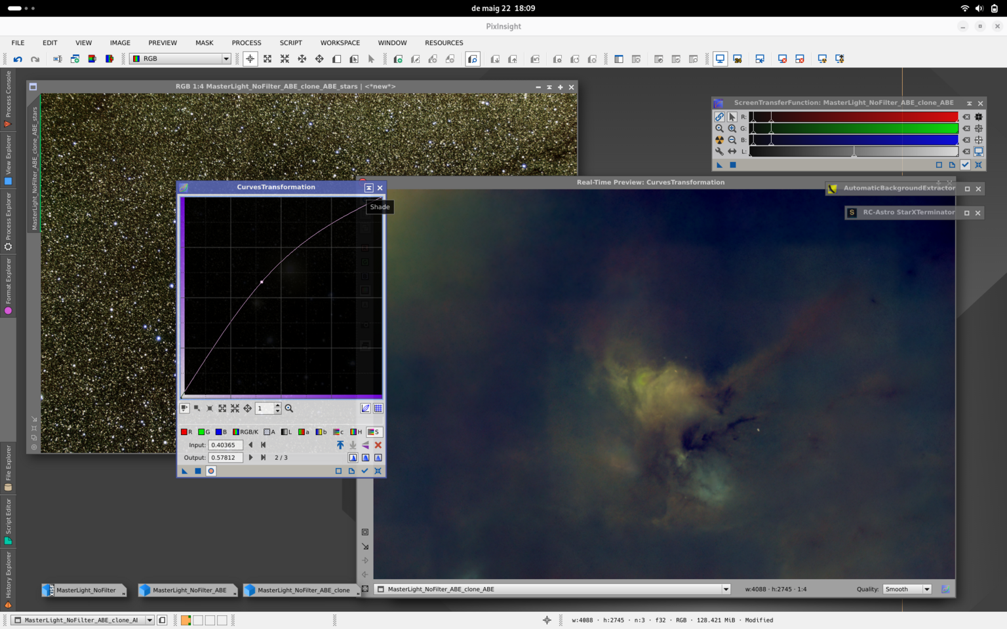Toggle STF track view checkmark

(965, 164)
